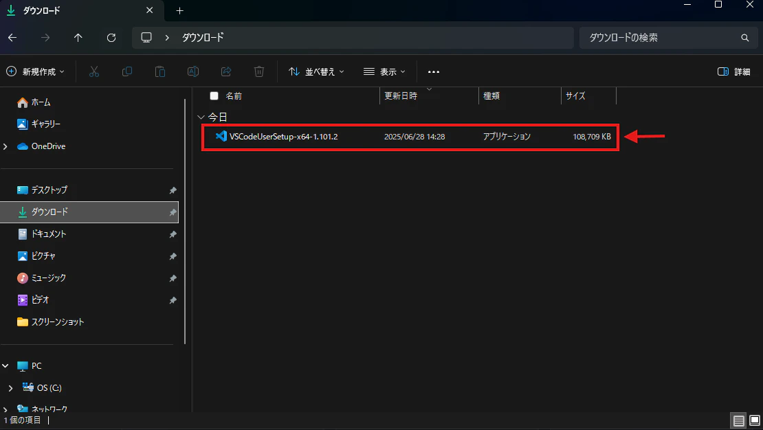Screen dimensions: 763x430
Task: Switch to details list view in status bar
Action: [x=739, y=420]
